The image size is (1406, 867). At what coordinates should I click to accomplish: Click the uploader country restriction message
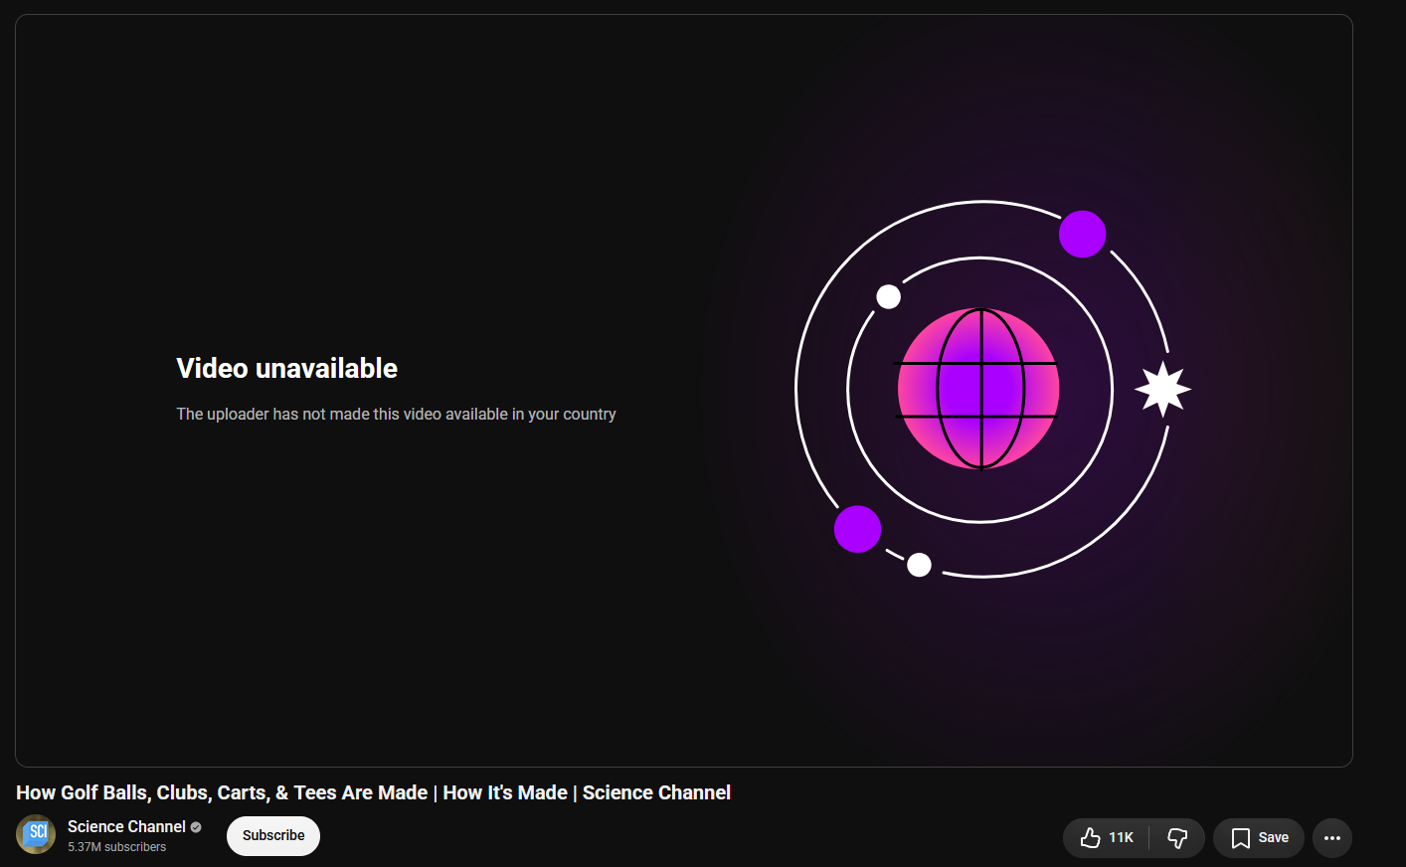tap(396, 414)
